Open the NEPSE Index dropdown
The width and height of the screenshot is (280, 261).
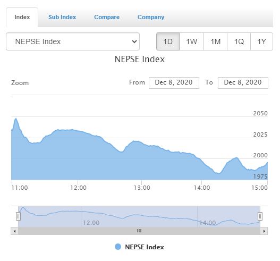point(73,41)
